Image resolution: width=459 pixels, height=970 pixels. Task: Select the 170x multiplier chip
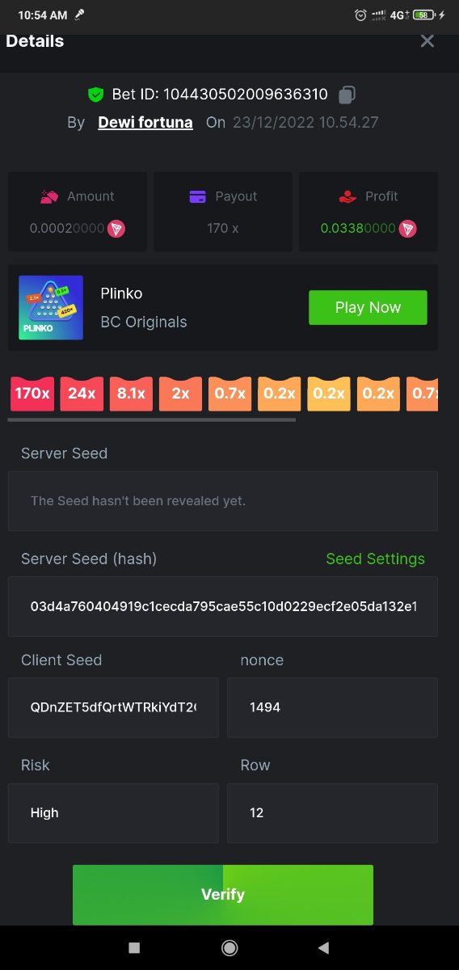click(x=32, y=394)
